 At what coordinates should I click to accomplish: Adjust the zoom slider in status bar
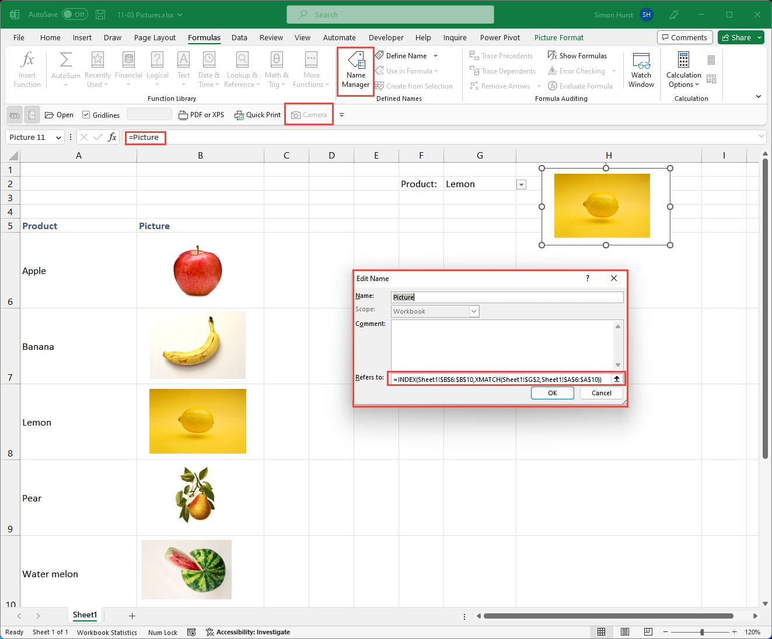point(702,632)
